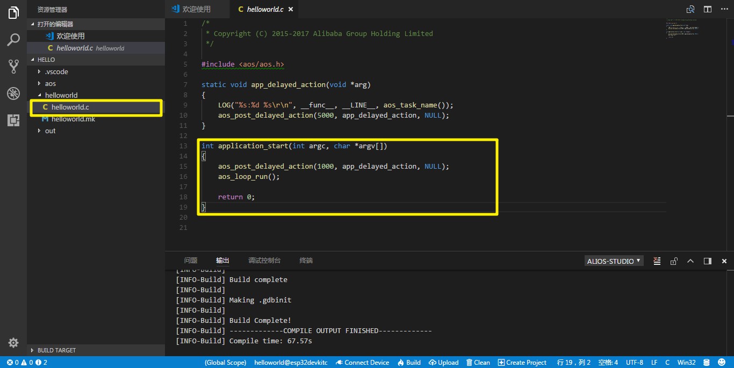Click line number 13 in the gutter
The height and width of the screenshot is (368, 734).
pos(184,146)
